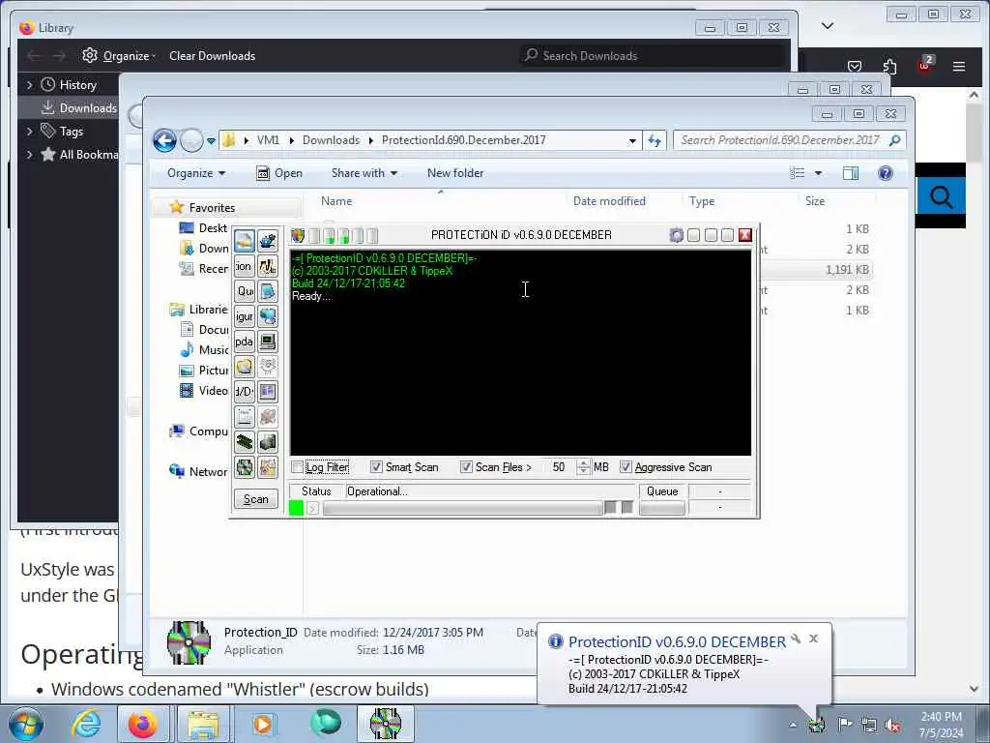Click Explorer's refresh button beside address bar
This screenshot has width=990, height=743.
coord(655,141)
